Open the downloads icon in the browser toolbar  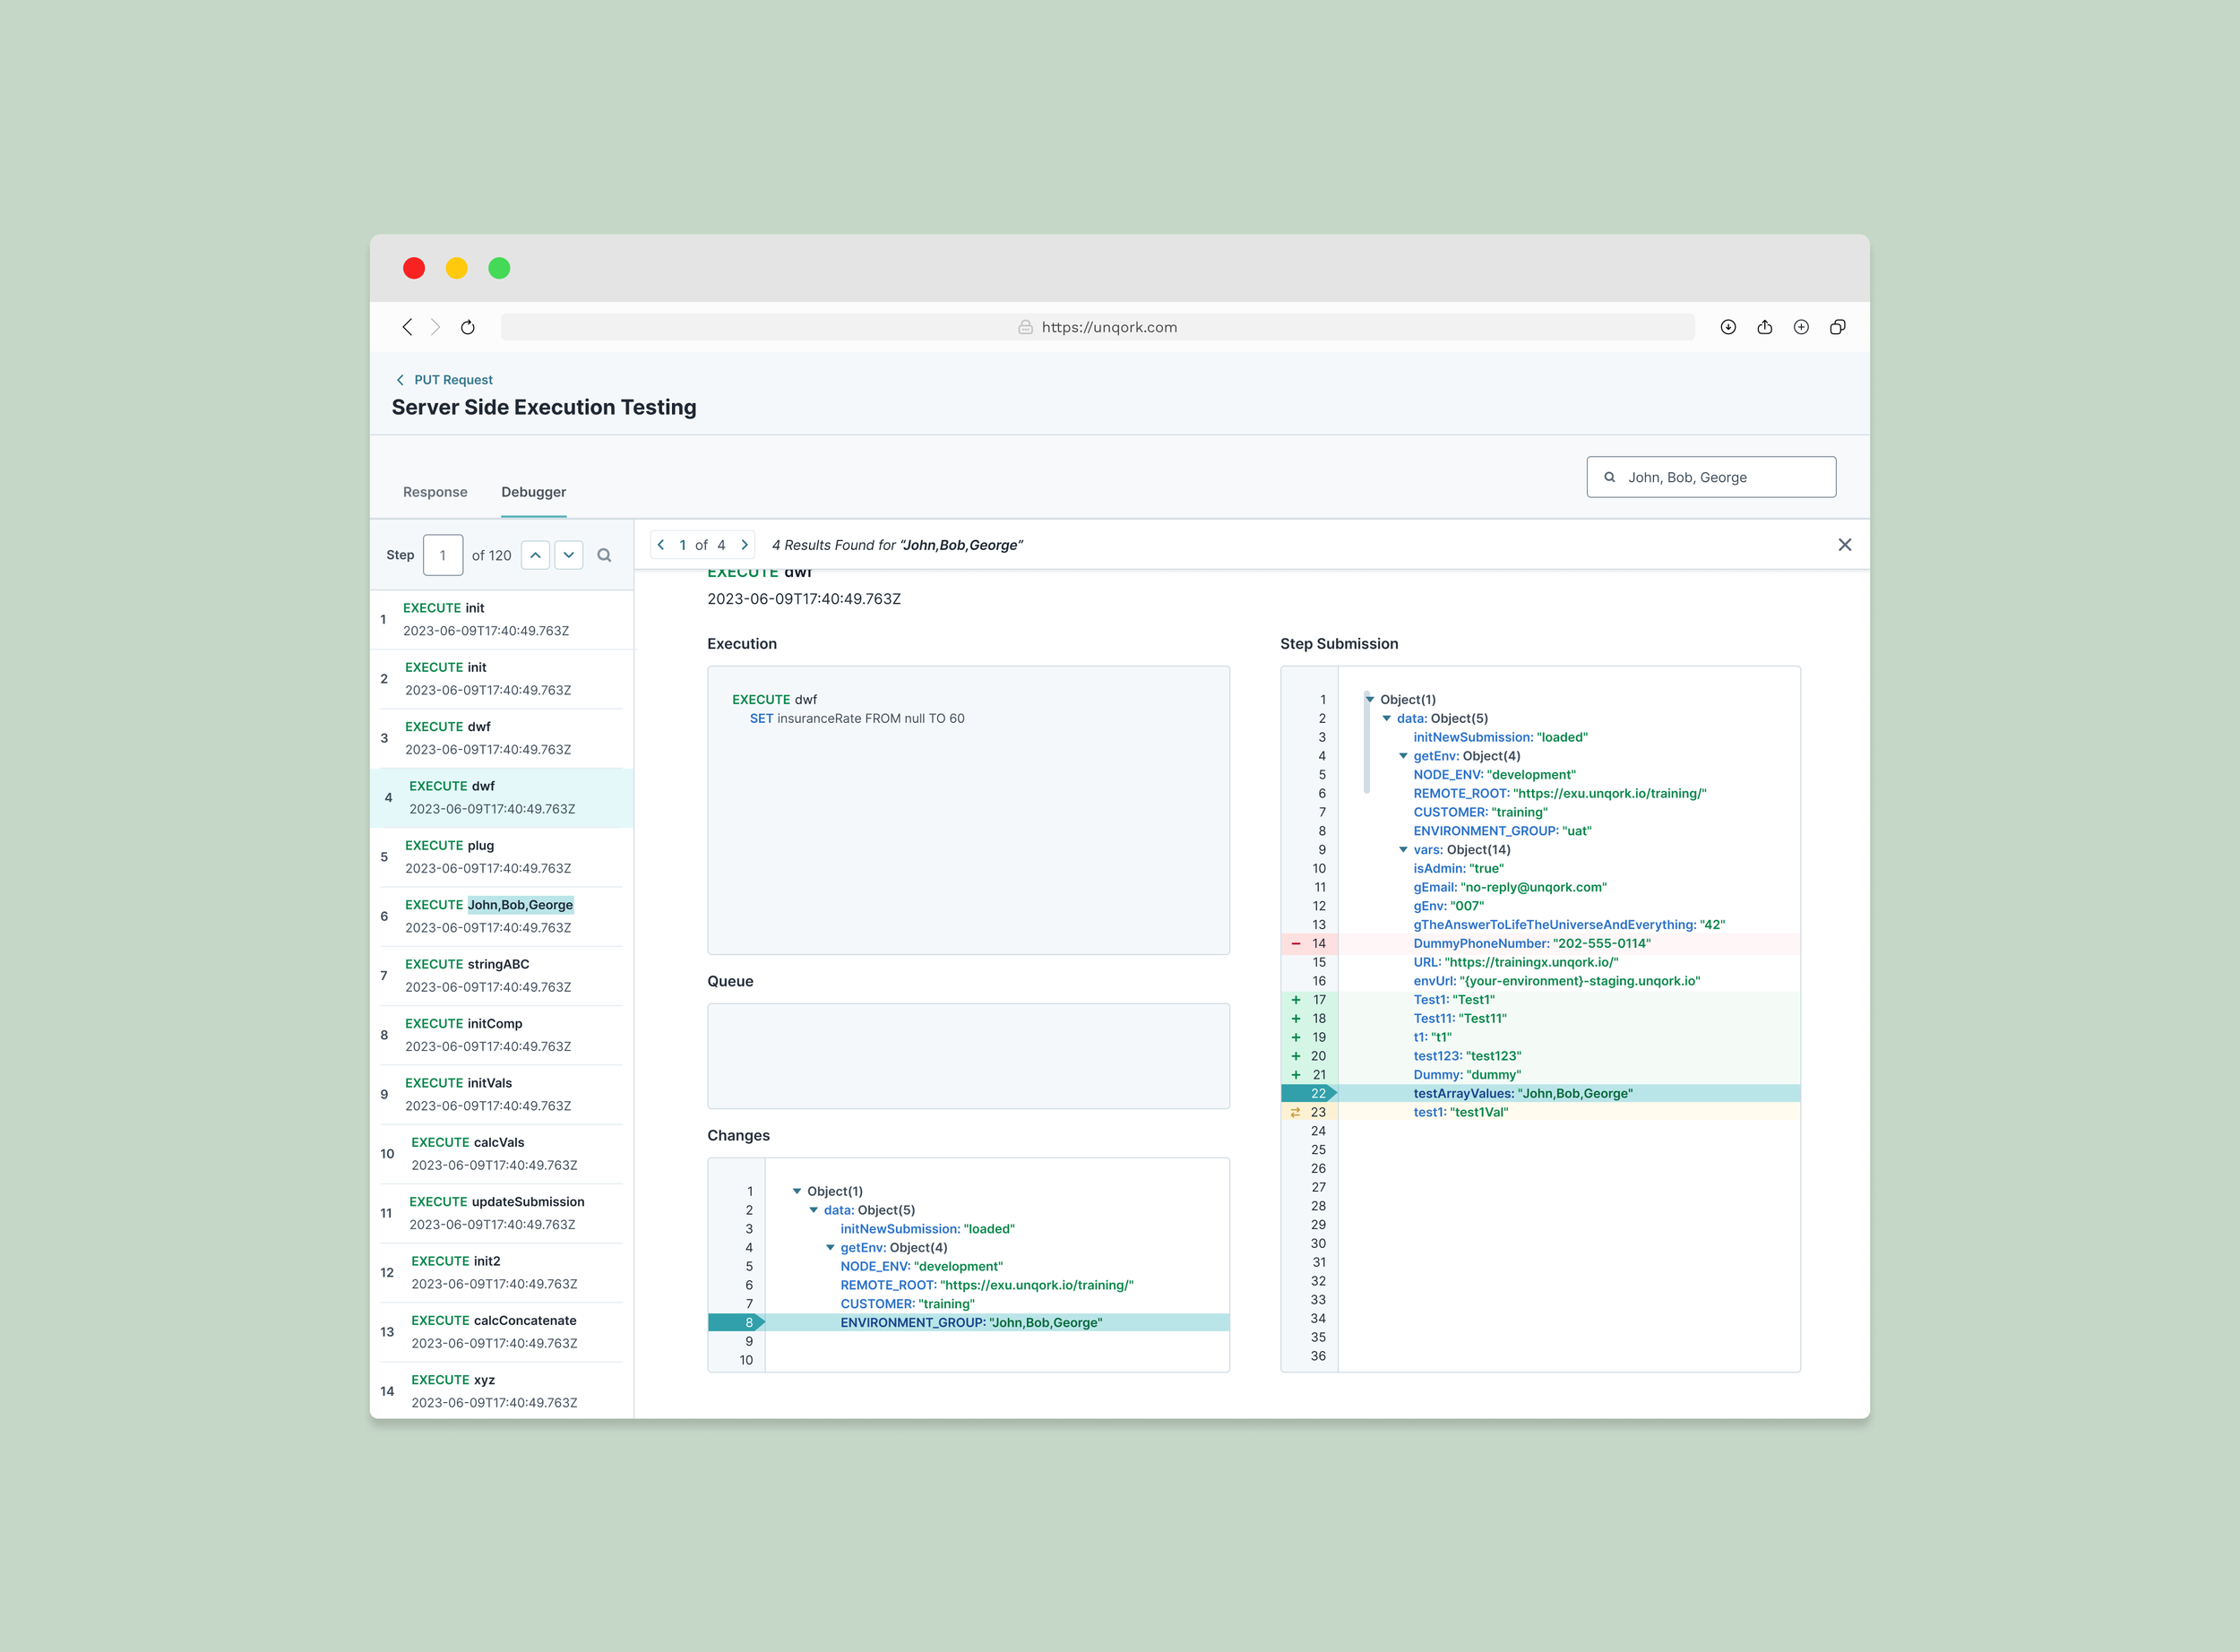[1728, 327]
